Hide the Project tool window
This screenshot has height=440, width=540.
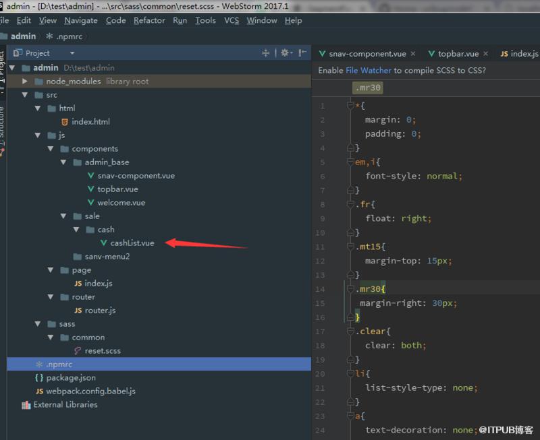click(x=302, y=53)
